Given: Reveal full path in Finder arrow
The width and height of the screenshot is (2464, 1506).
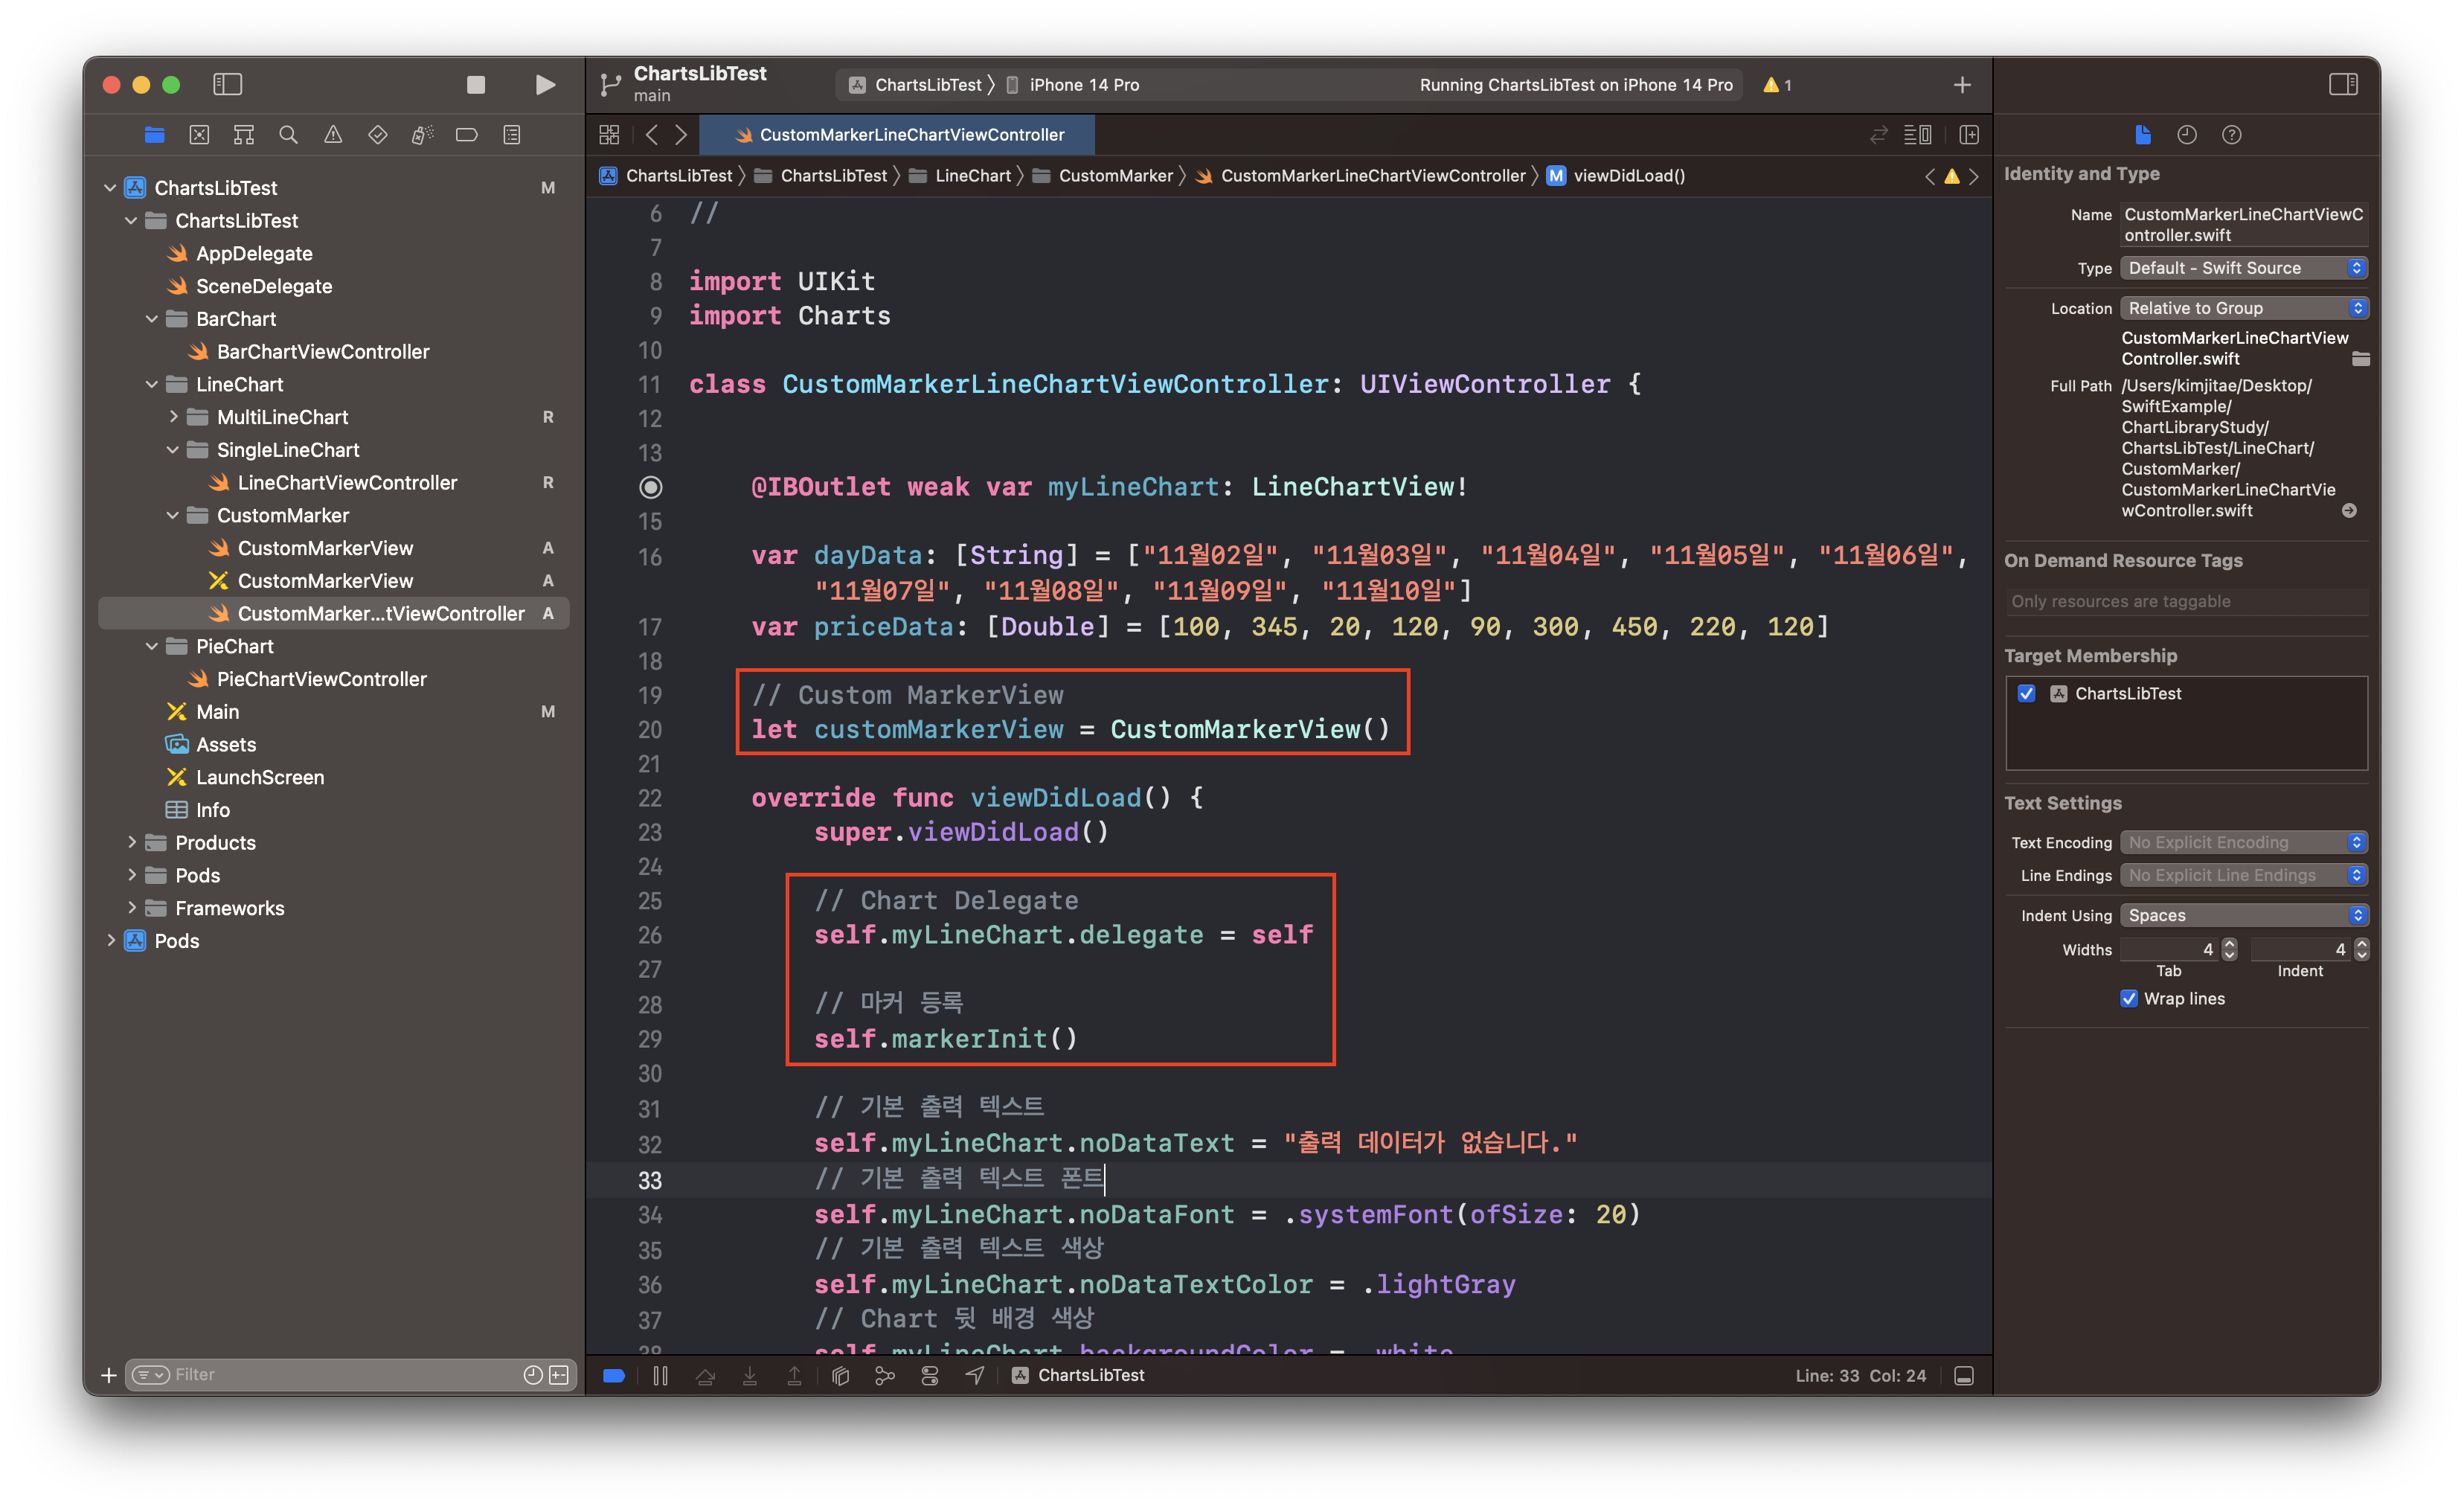Looking at the screenshot, I should coord(2349,510).
